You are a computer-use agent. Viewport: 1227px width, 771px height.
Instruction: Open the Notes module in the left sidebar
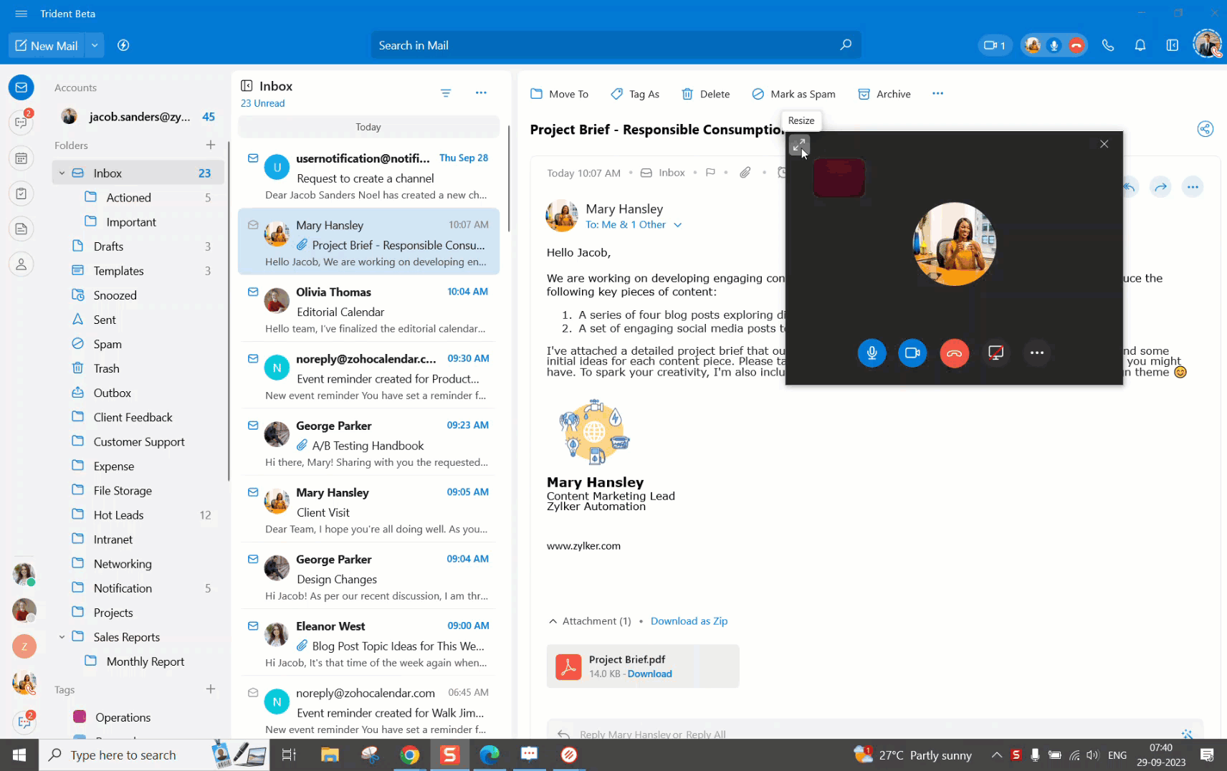tap(22, 229)
